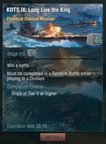106x144 pixels.
Task: Click the KOTS IX: Long Live the King title
Action: pos(38,10)
